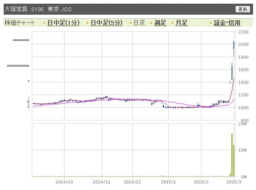Switch to the 週足 weekly chart
The height and width of the screenshot is (190, 256).
pyautogui.click(x=160, y=23)
